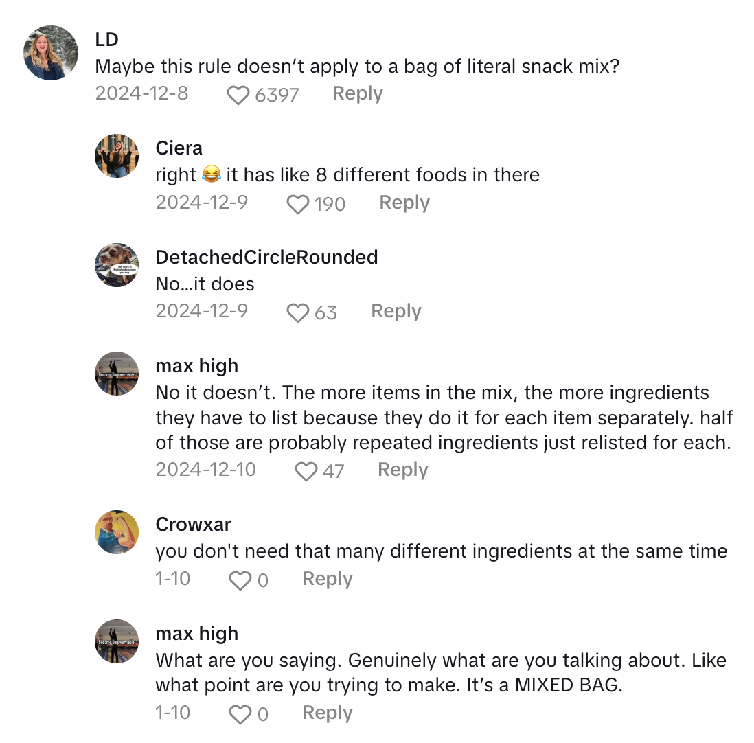Viewport: 754px width, 743px height.
Task: Like Crowxar's reply with heart icon
Action: 240,580
